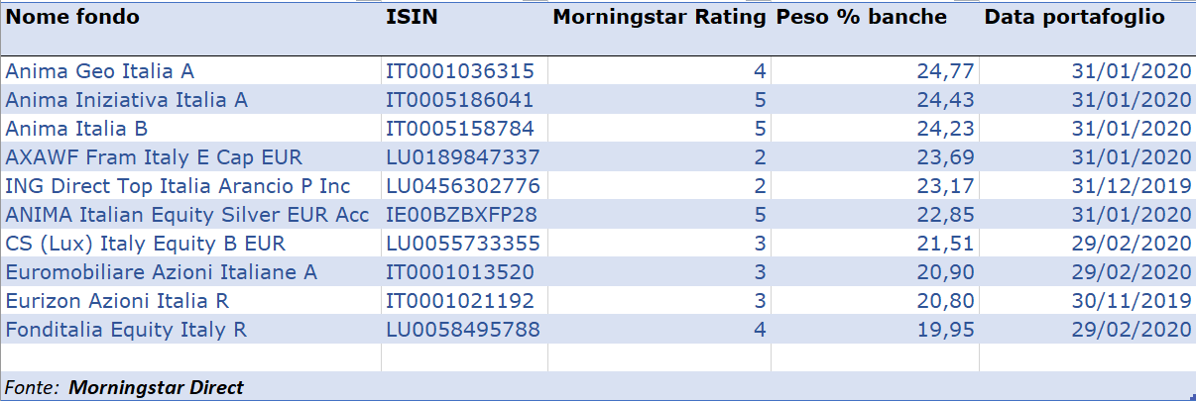The width and height of the screenshot is (1196, 401).
Task: Click the 30/11/2019 portfolio date cell
Action: click(1131, 301)
